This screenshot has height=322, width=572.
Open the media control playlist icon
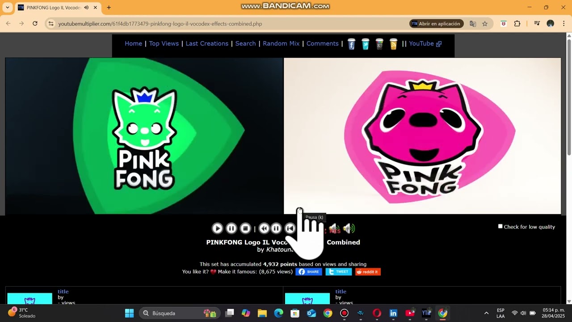pos(537,24)
